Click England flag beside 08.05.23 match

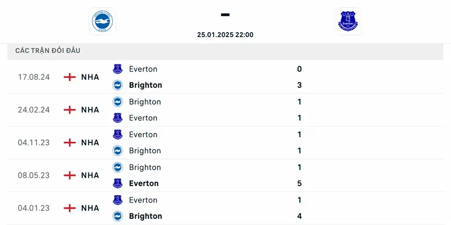pyautogui.click(x=69, y=175)
